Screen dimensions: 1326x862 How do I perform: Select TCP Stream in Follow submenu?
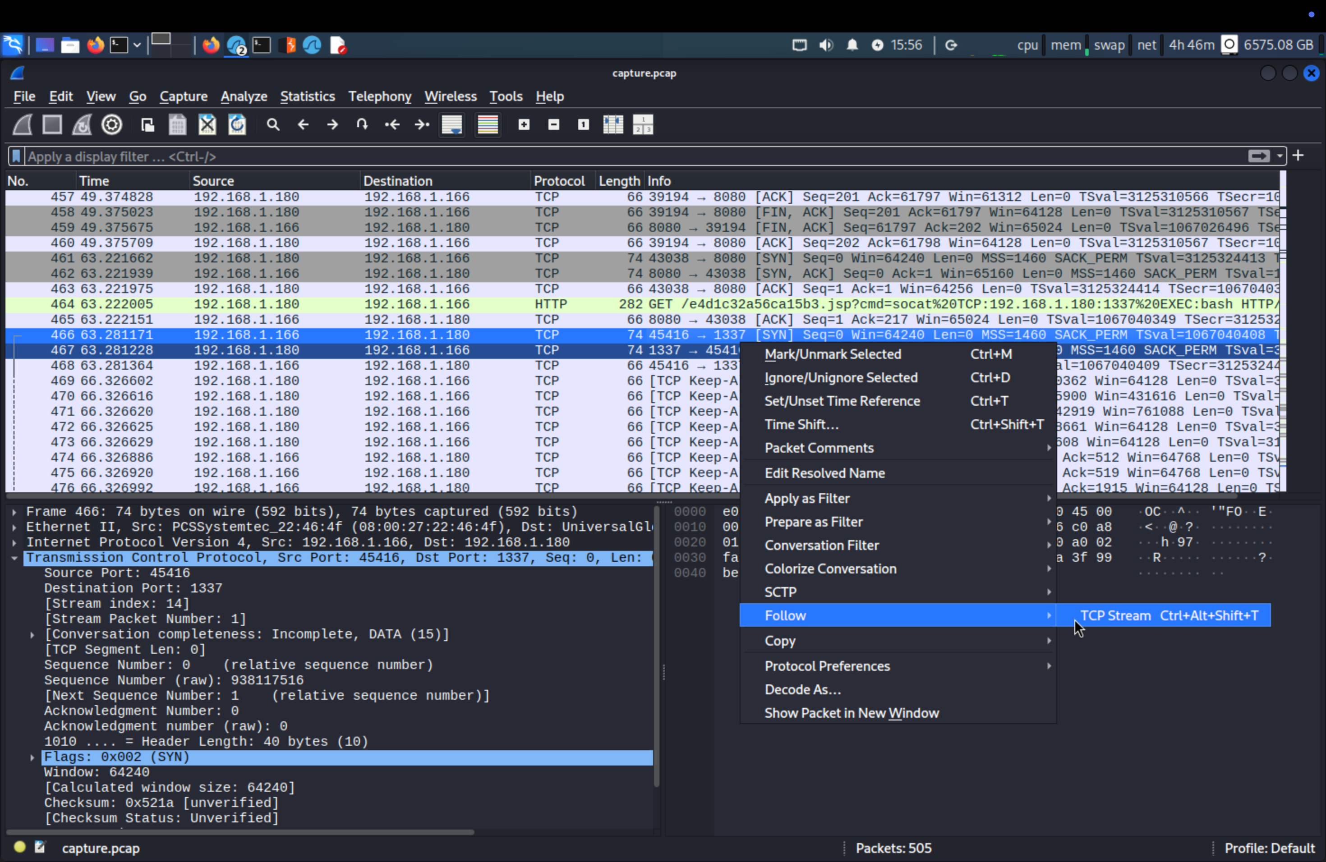(1164, 615)
